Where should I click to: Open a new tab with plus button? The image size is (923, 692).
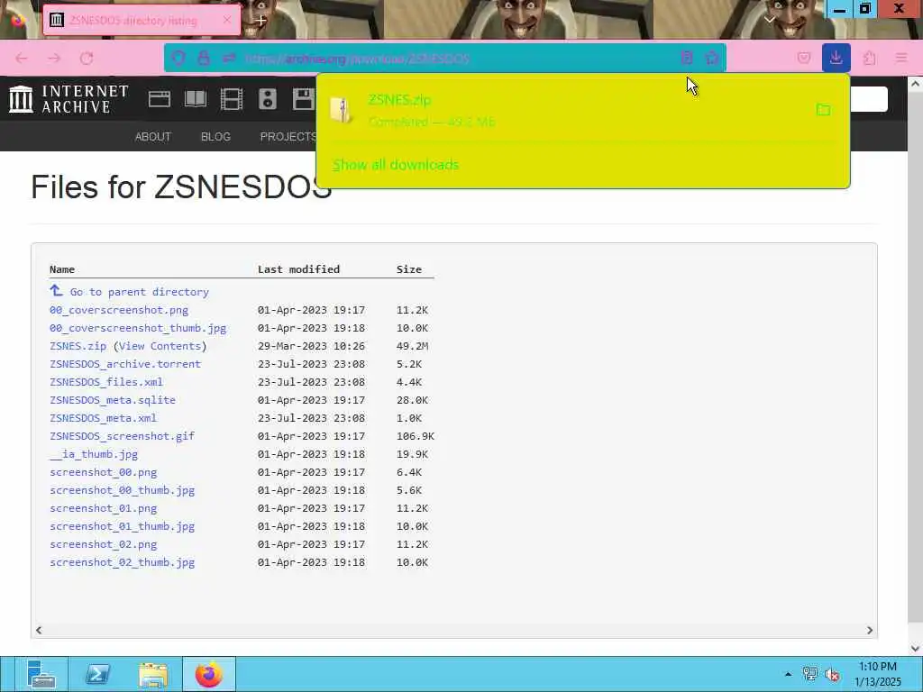click(x=260, y=20)
